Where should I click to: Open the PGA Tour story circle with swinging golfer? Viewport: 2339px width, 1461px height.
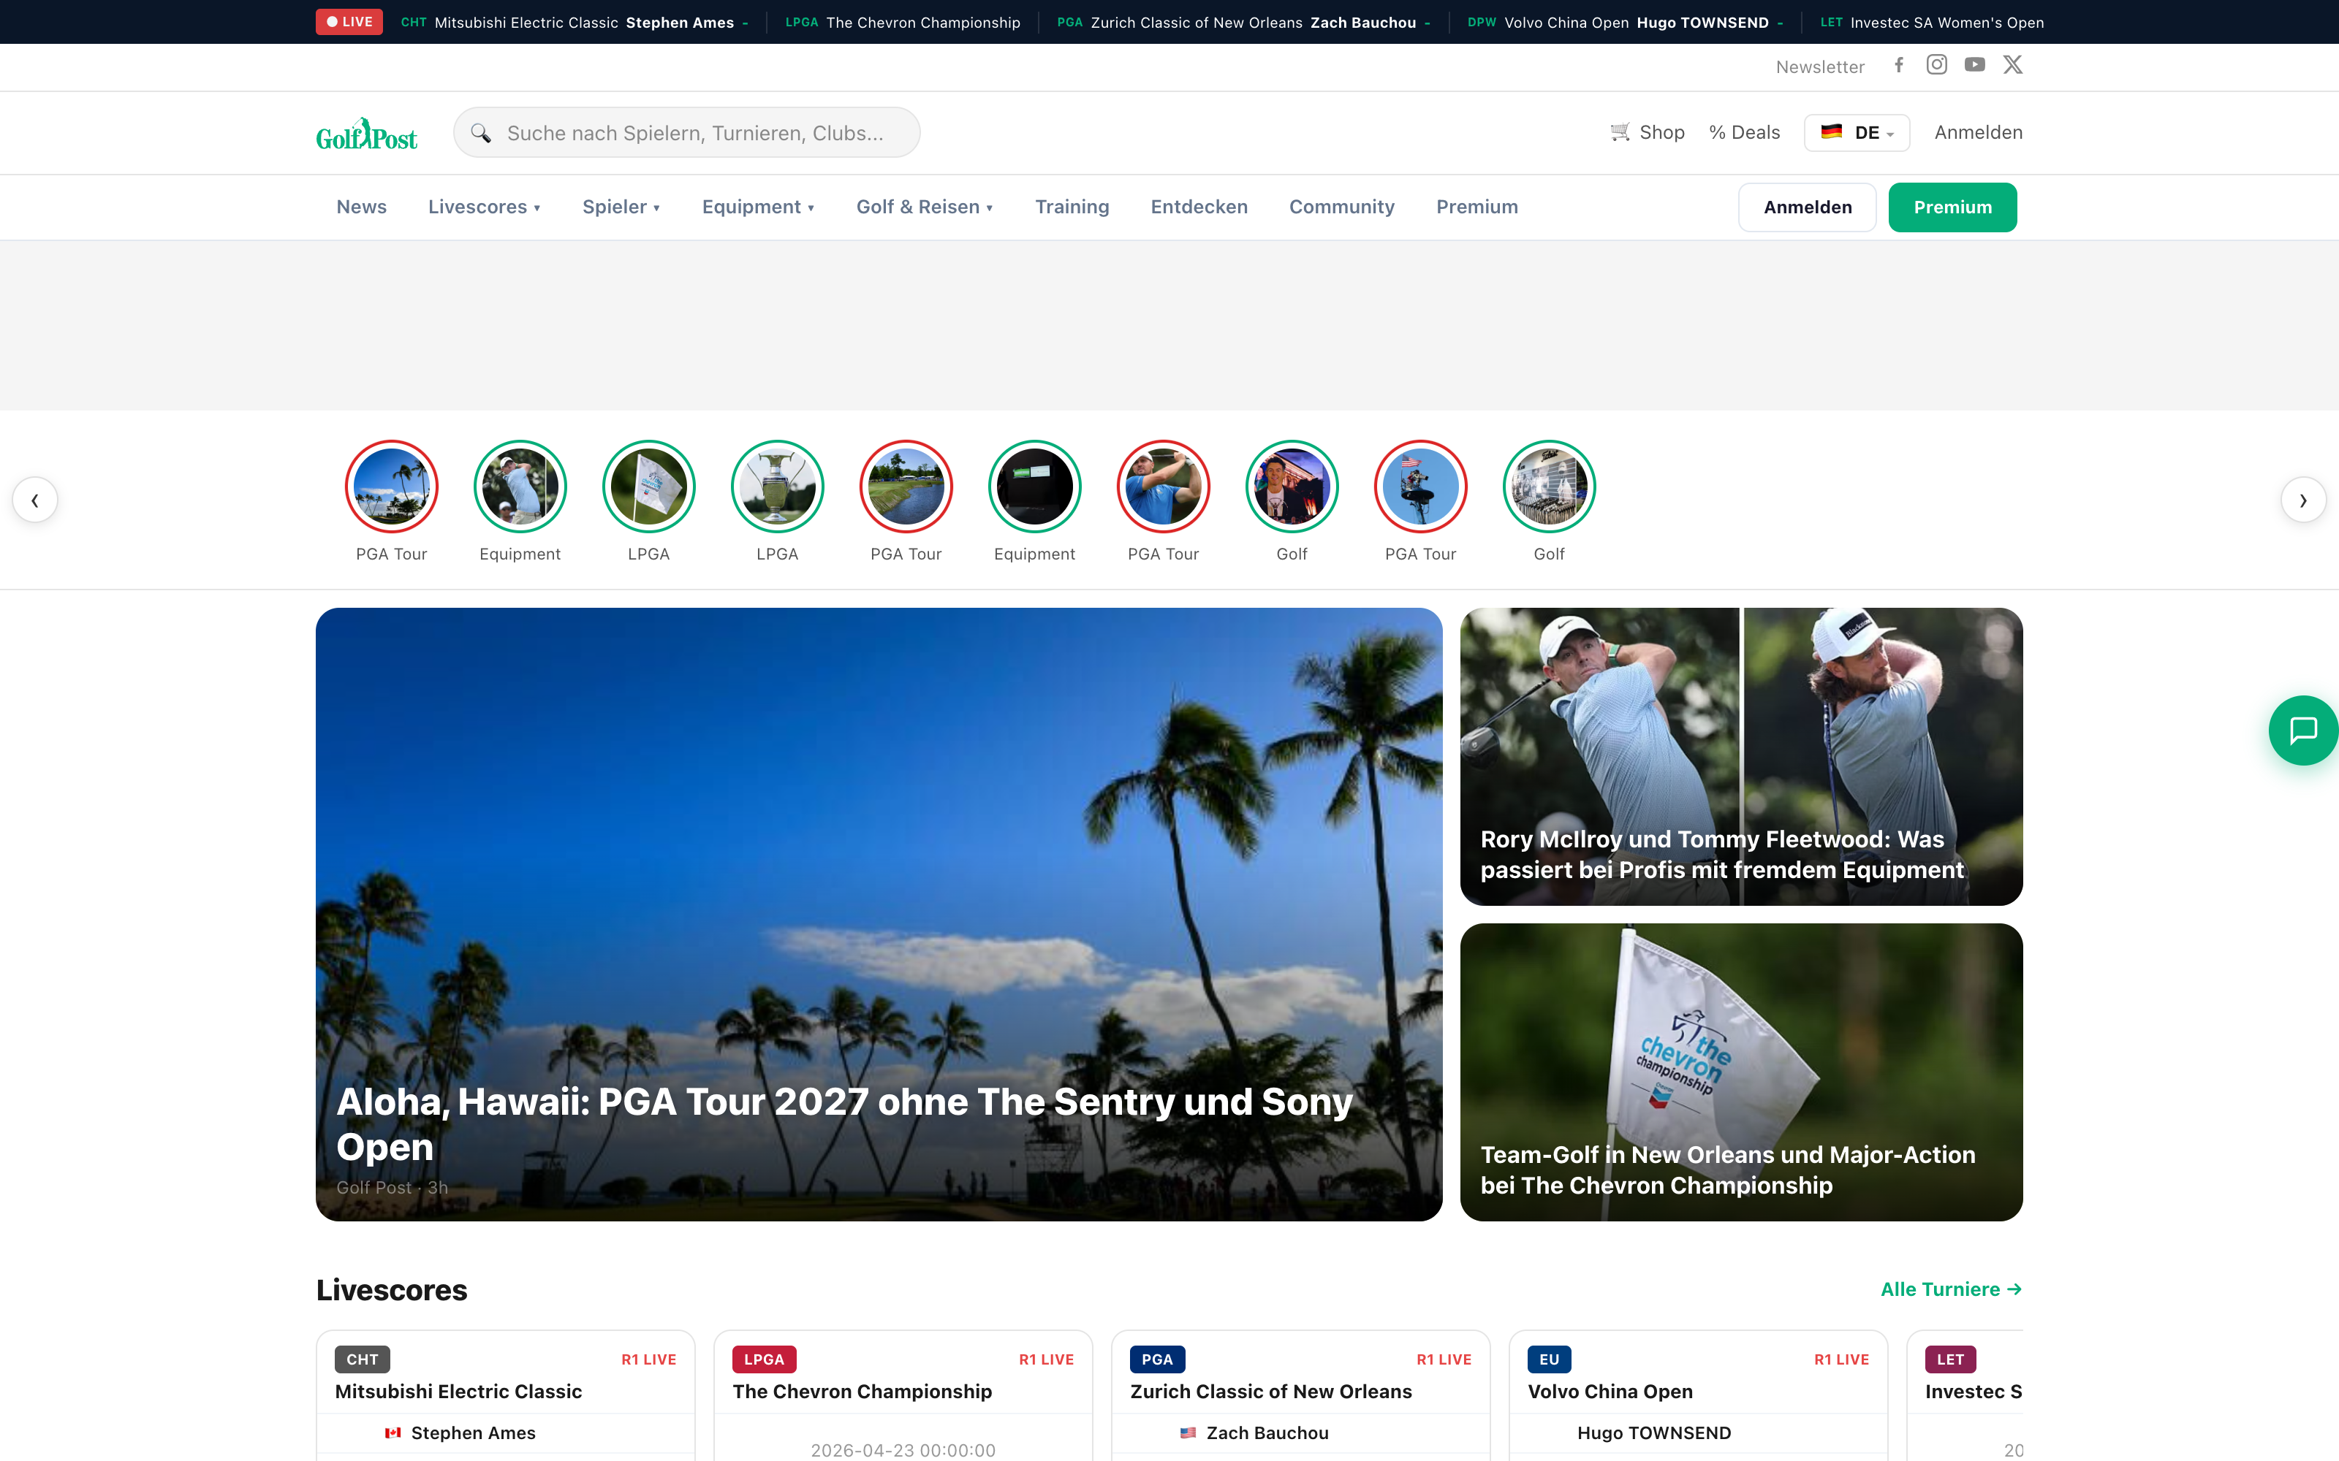1163,487
